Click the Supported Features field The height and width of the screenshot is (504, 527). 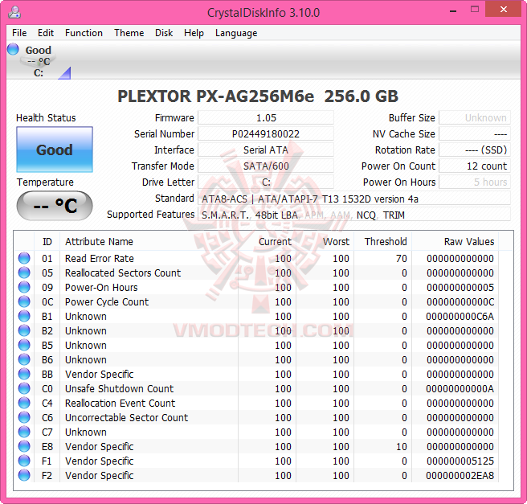point(354,215)
